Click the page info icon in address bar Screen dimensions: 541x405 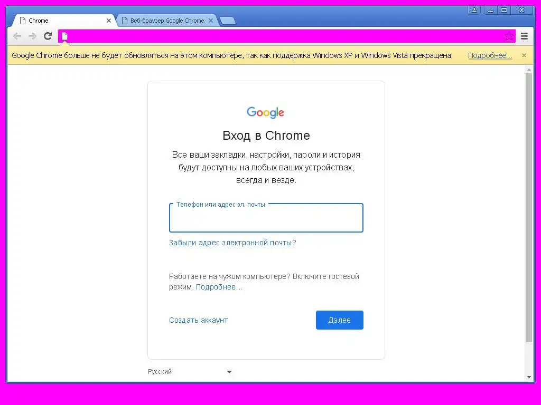(x=64, y=36)
